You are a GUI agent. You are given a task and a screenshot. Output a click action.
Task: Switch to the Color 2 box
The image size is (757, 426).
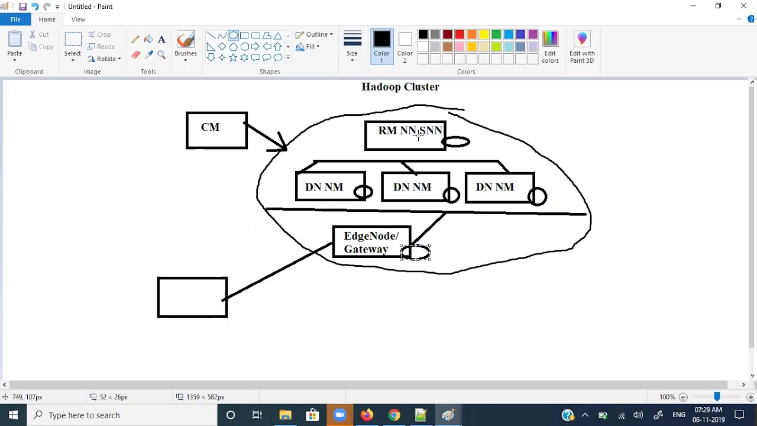point(405,46)
